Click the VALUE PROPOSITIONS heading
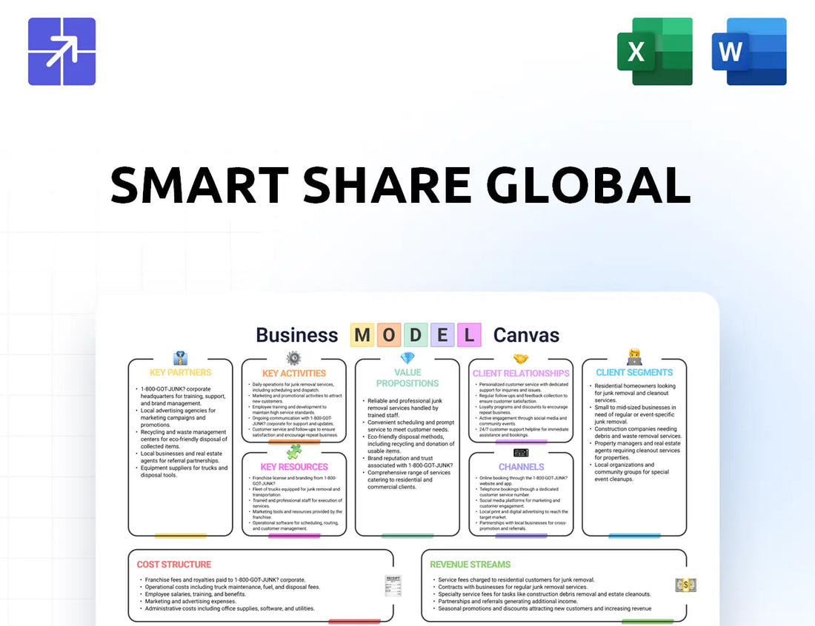 pos(408,378)
